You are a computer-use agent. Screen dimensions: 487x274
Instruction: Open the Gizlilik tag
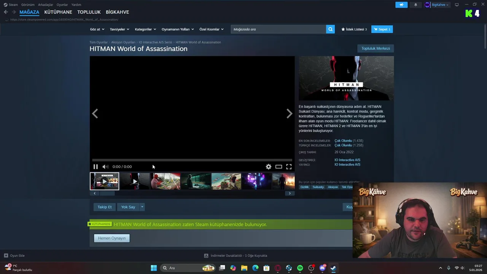click(305, 187)
